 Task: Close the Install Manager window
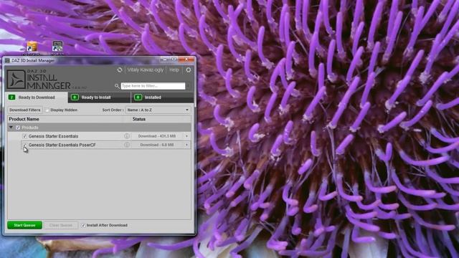tap(186, 59)
